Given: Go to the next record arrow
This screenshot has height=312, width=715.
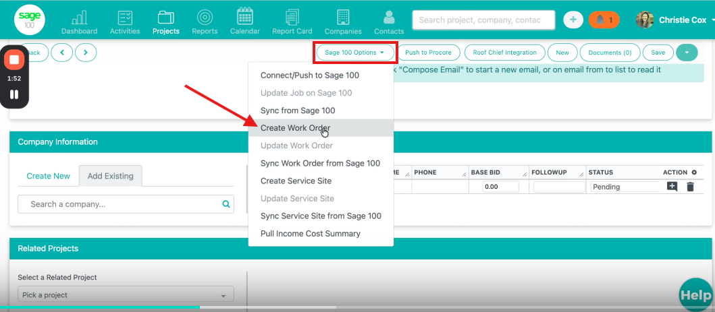Looking at the screenshot, I should click(x=86, y=53).
